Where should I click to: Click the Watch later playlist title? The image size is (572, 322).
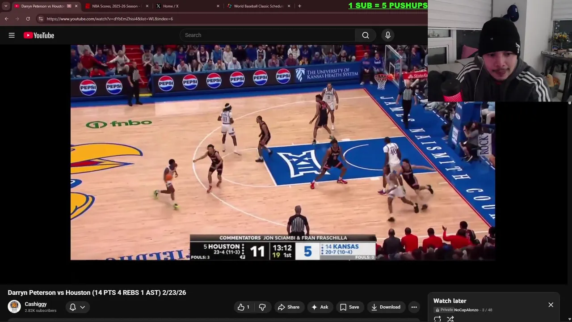pyautogui.click(x=450, y=301)
